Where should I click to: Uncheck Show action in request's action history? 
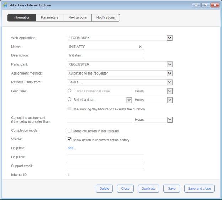pos(70,140)
